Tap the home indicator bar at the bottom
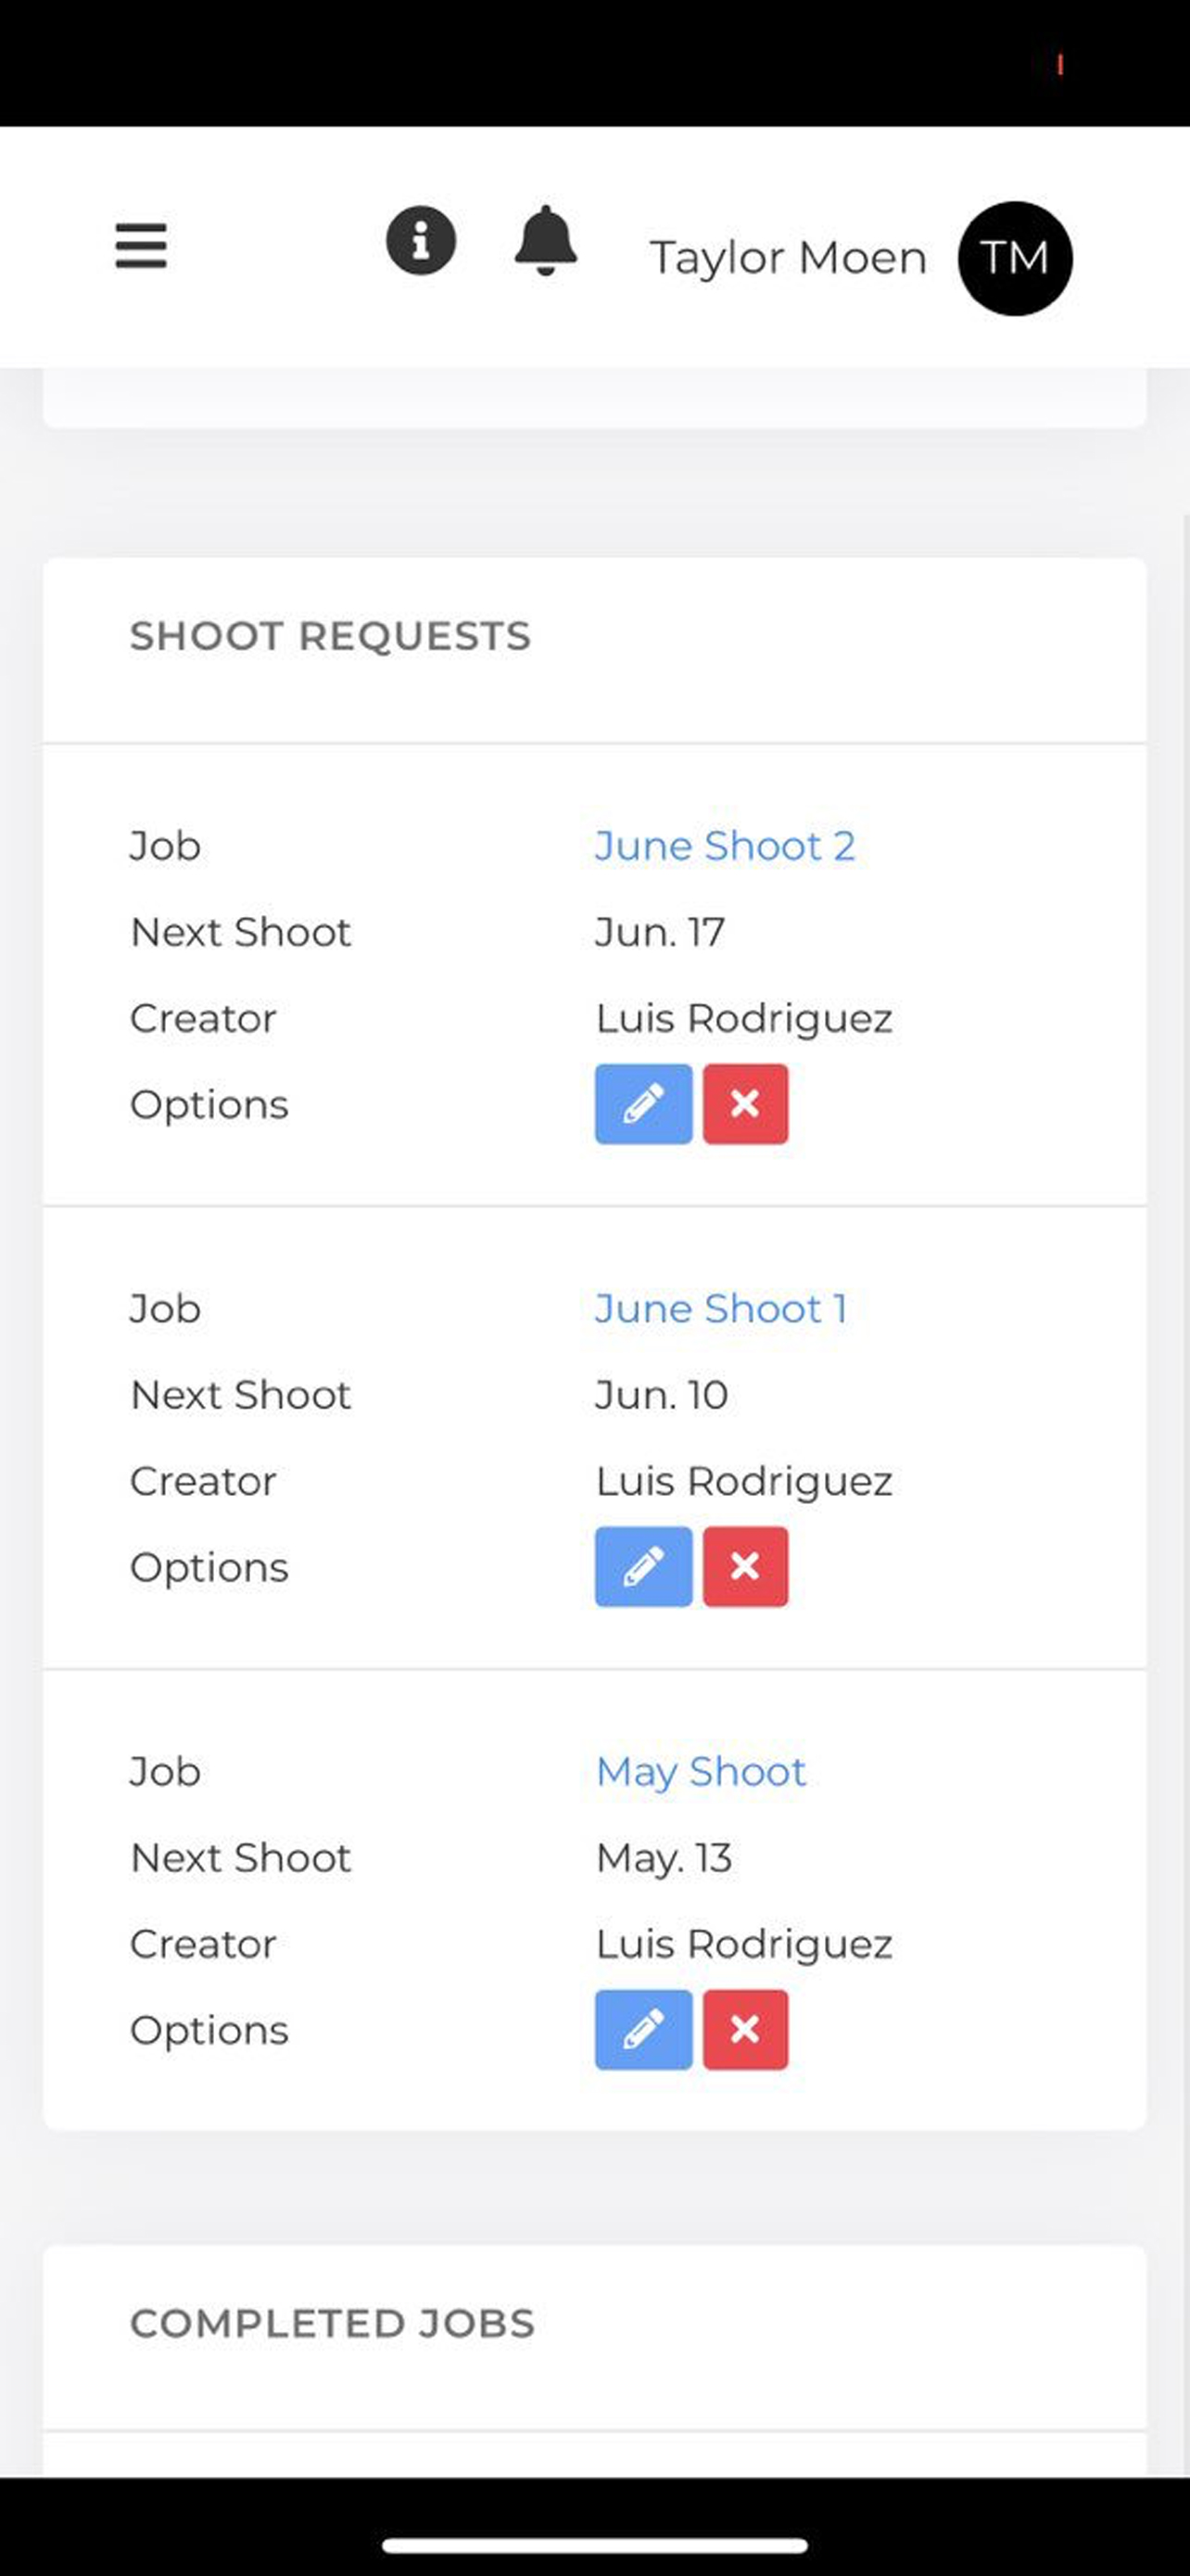 (594, 2537)
